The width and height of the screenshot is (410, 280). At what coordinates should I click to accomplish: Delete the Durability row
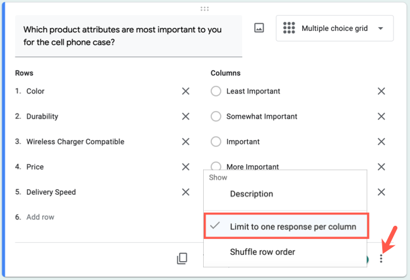point(185,117)
